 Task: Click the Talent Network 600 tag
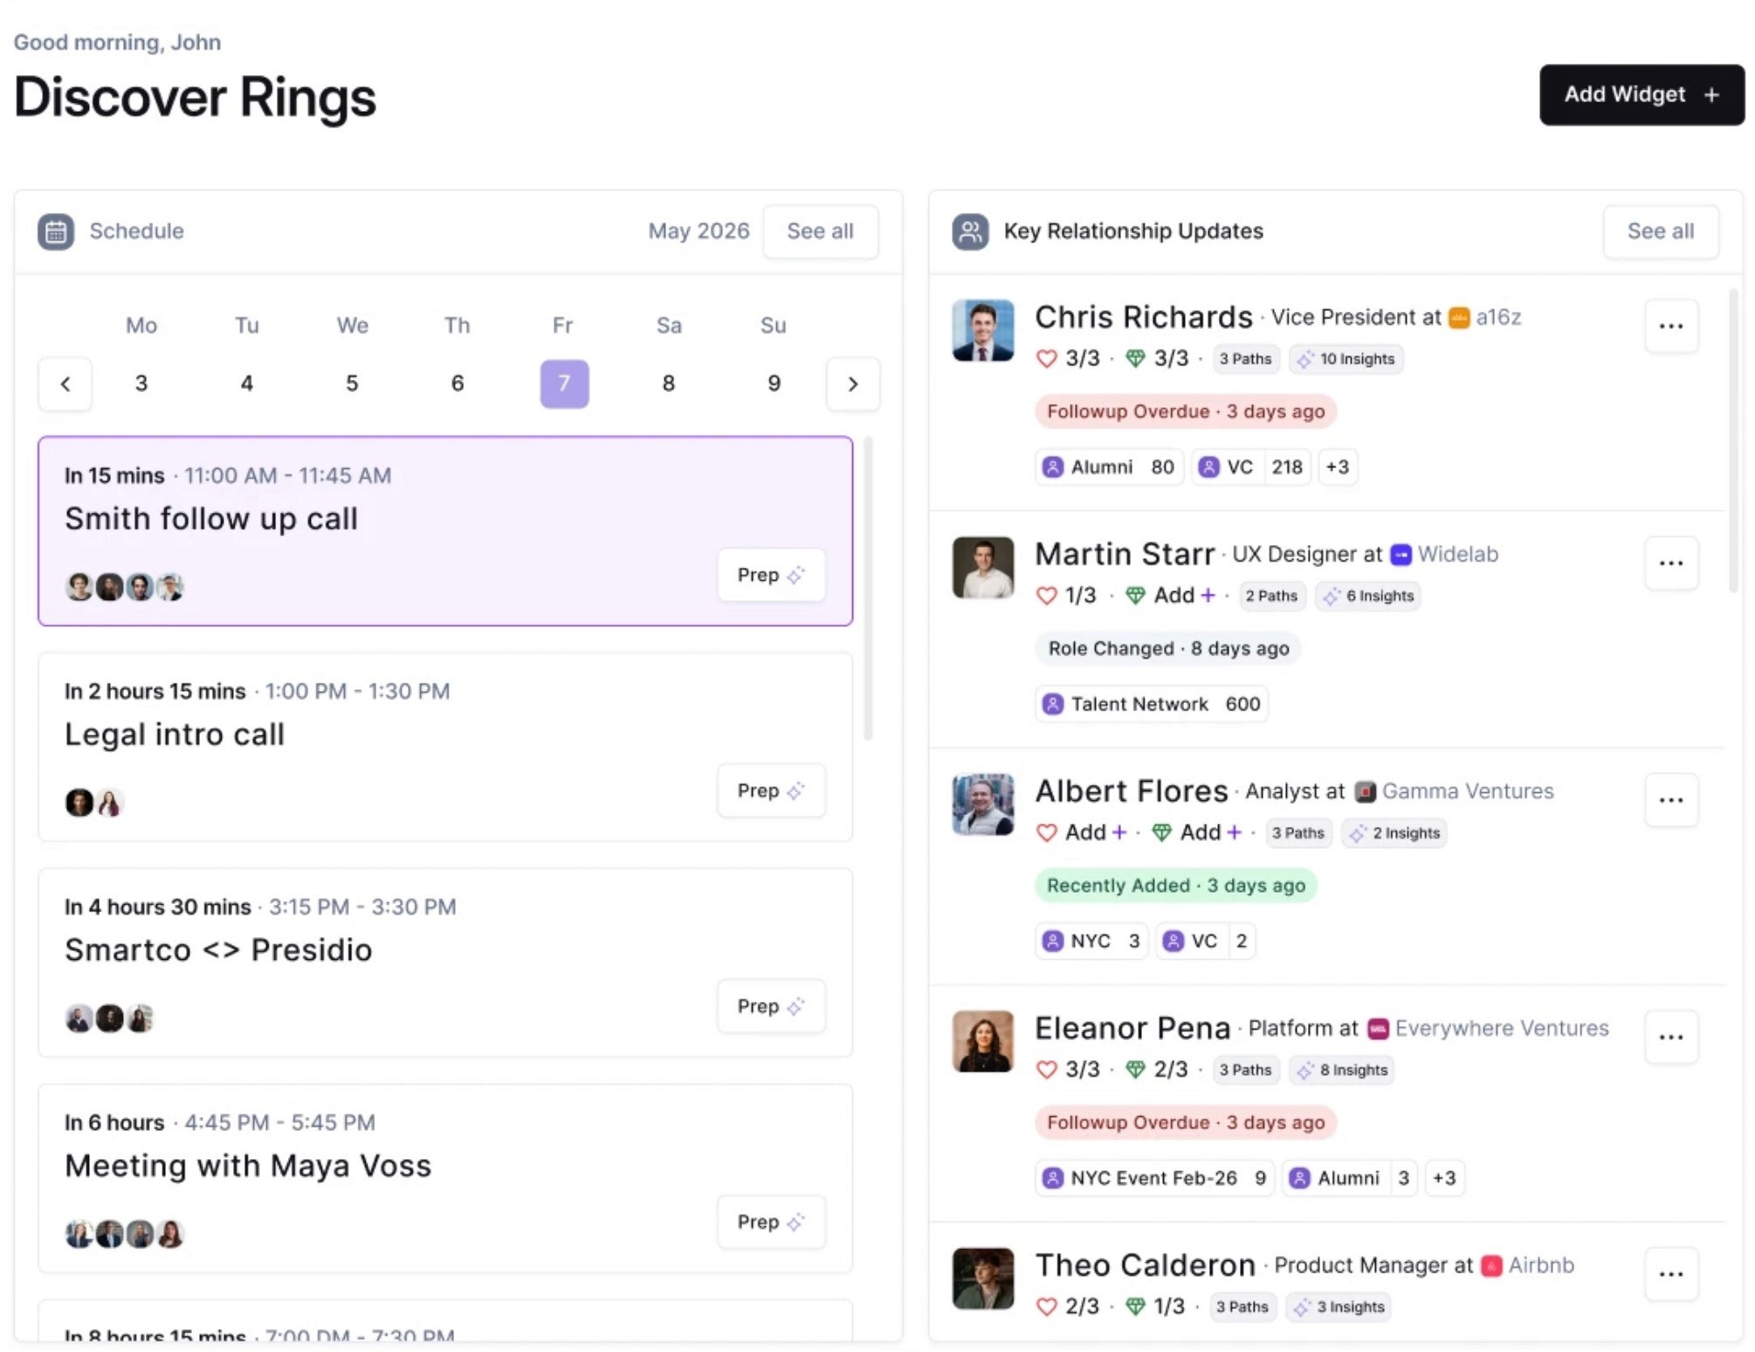(x=1152, y=704)
